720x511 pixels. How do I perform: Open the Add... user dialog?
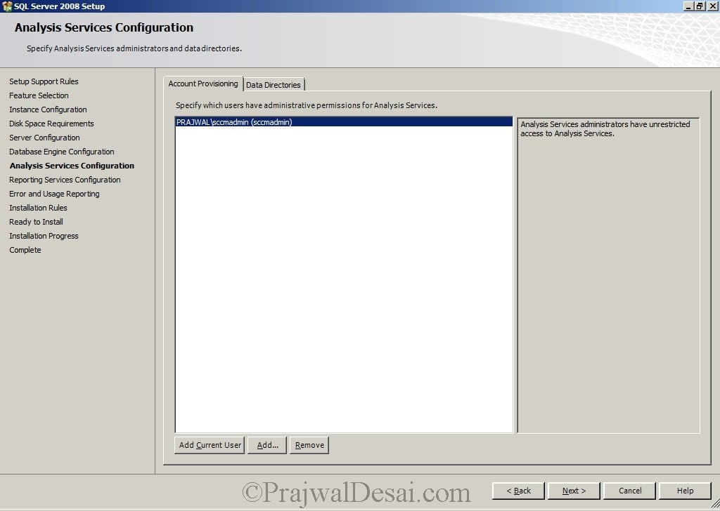(x=267, y=445)
